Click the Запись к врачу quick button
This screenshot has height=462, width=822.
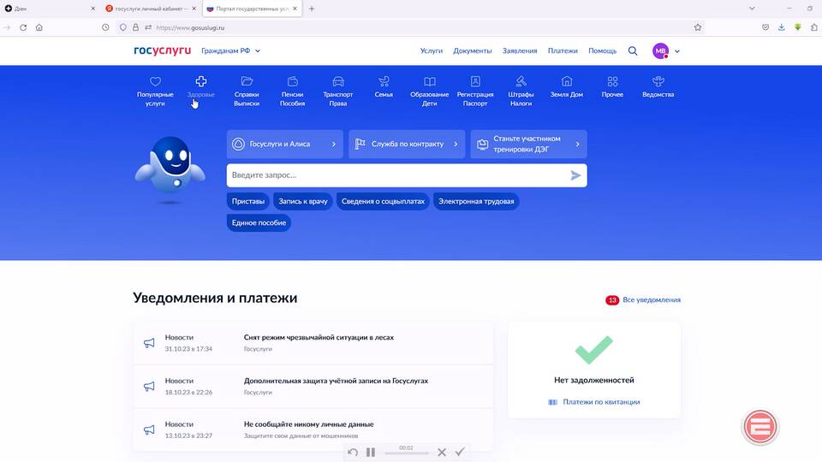[x=303, y=202]
